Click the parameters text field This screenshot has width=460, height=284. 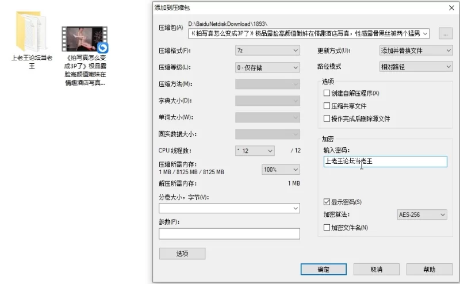[229, 234]
